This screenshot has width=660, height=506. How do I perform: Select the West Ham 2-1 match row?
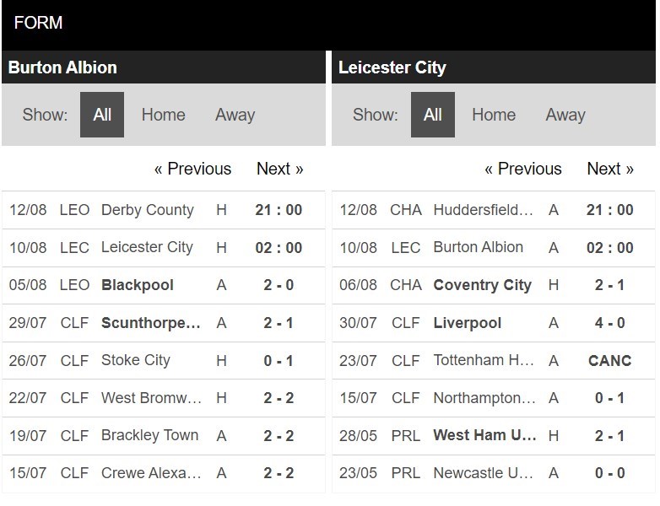tap(494, 436)
